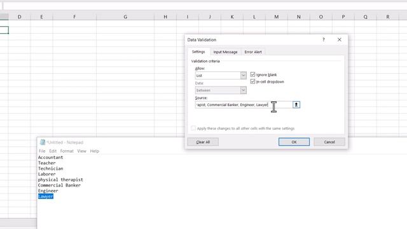Image resolution: width=407 pixels, height=229 pixels.
Task: Open the Notepad Edit menu
Action: coord(53,151)
